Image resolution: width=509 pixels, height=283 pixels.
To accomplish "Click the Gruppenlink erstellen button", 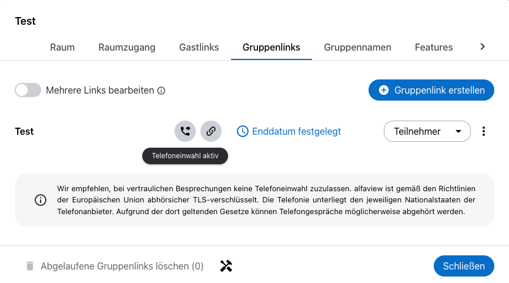I will click(x=431, y=90).
